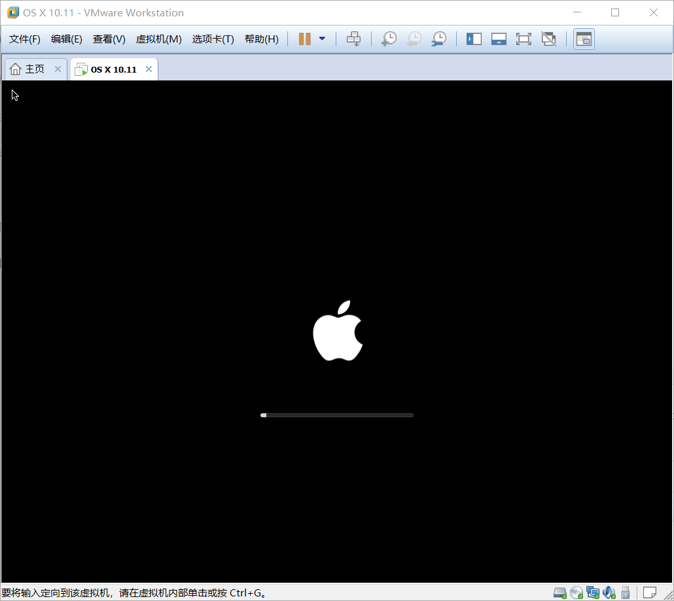Click the Apple logo in the VM screen
674x601 pixels.
338,330
